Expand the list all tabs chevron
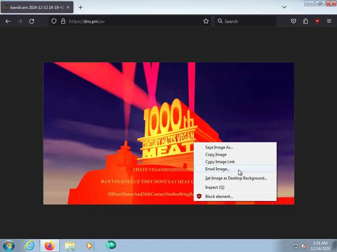The image size is (337, 252). (x=284, y=7)
